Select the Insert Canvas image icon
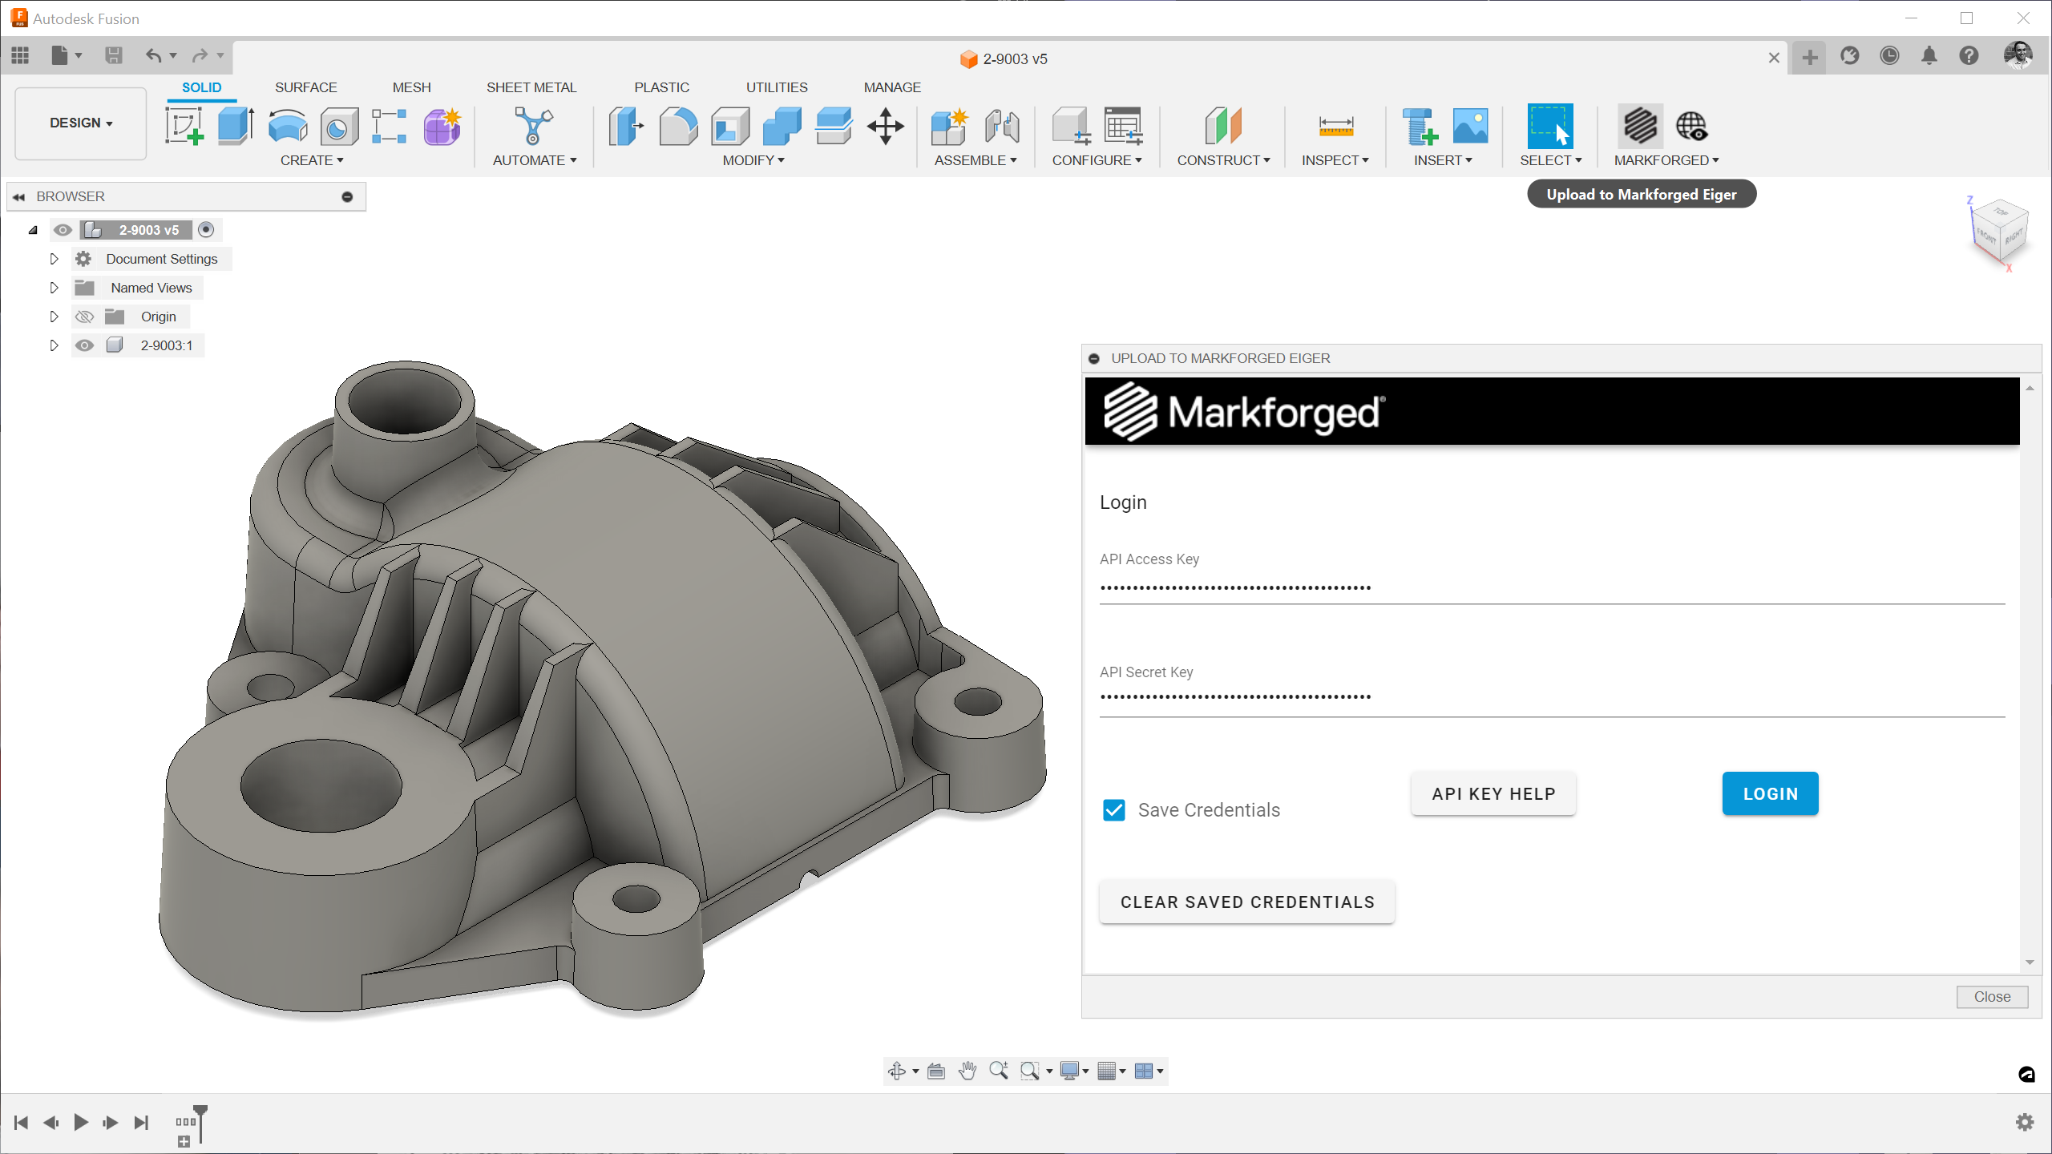 [x=1470, y=127]
